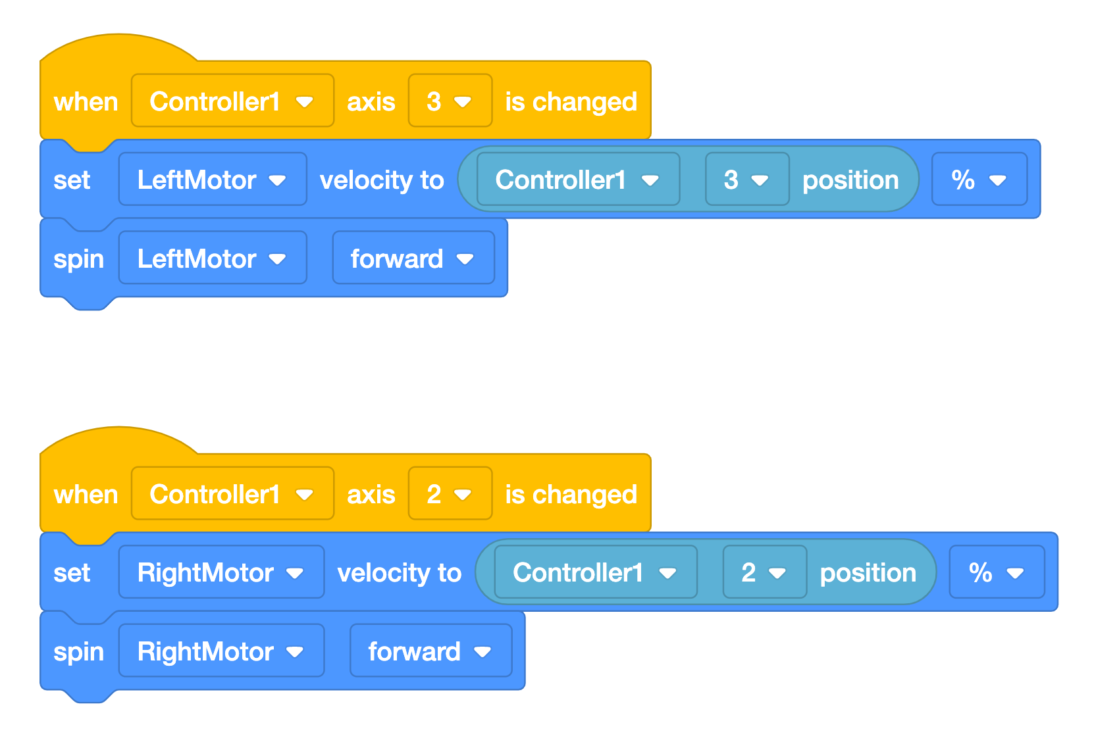Change forward direction in the RightMotor spin block
This screenshot has height=746, width=1094.
[x=431, y=651]
